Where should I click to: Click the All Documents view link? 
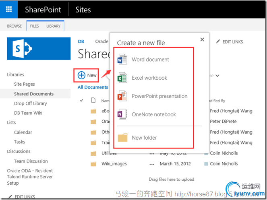(x=93, y=87)
